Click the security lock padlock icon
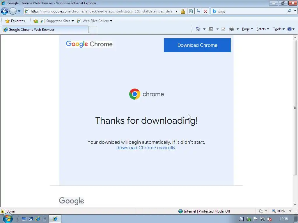This screenshot has height=223, width=298. [x=183, y=11]
